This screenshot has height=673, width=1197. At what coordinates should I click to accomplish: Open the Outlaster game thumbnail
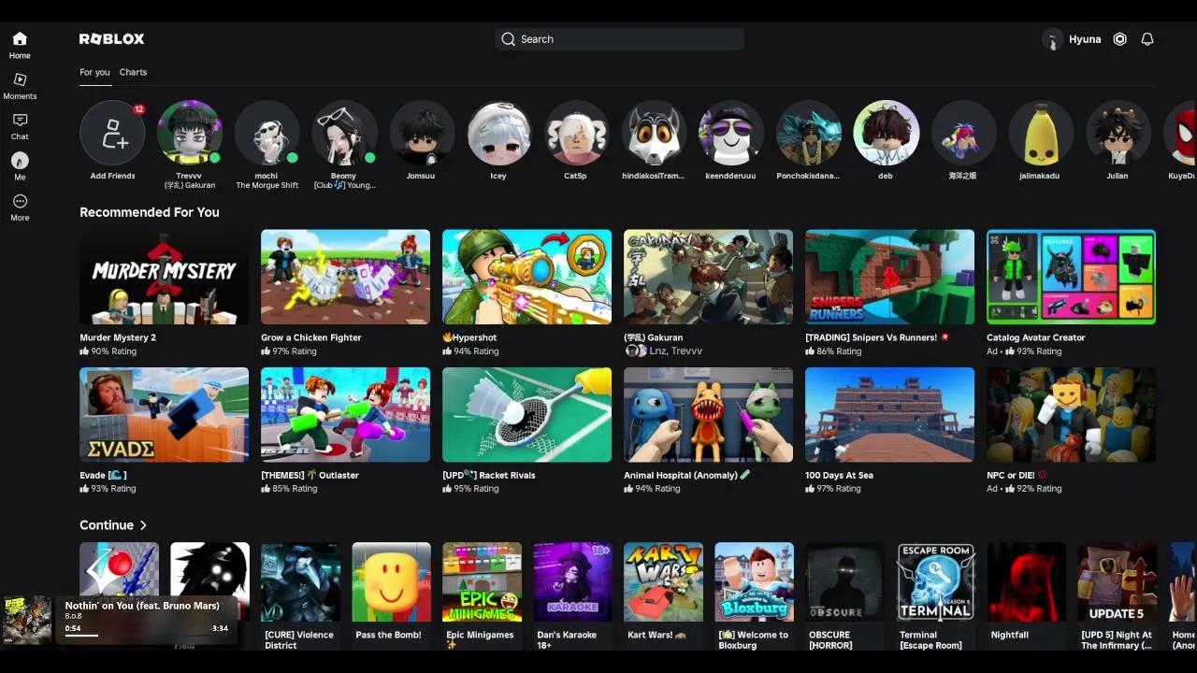345,414
